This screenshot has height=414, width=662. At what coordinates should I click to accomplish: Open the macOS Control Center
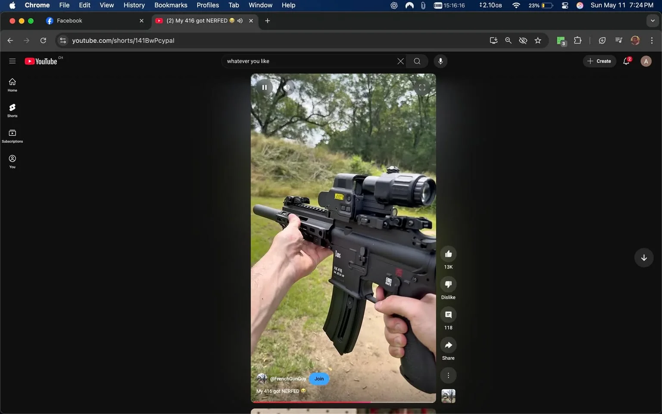pyautogui.click(x=565, y=5)
